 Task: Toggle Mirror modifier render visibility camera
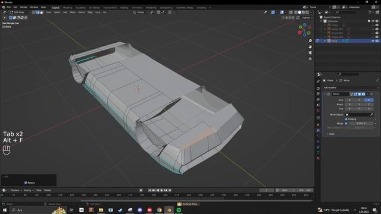pyautogui.click(x=363, y=94)
